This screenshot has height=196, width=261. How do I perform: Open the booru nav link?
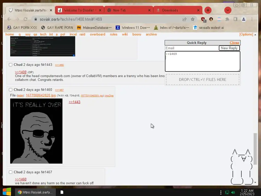coord(137,34)
